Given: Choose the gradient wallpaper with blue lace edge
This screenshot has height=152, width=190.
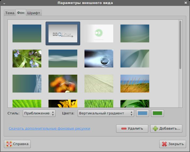Looking at the screenshot, I should click(x=27, y=84).
